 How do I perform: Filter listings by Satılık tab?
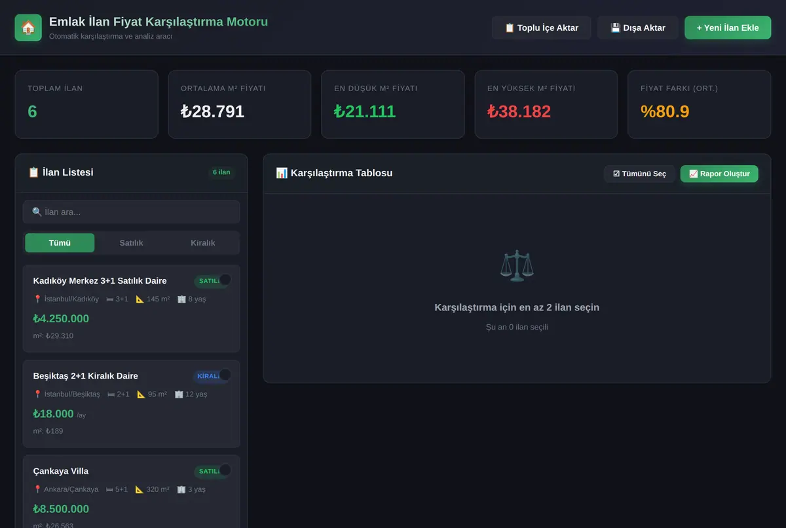pyautogui.click(x=131, y=243)
